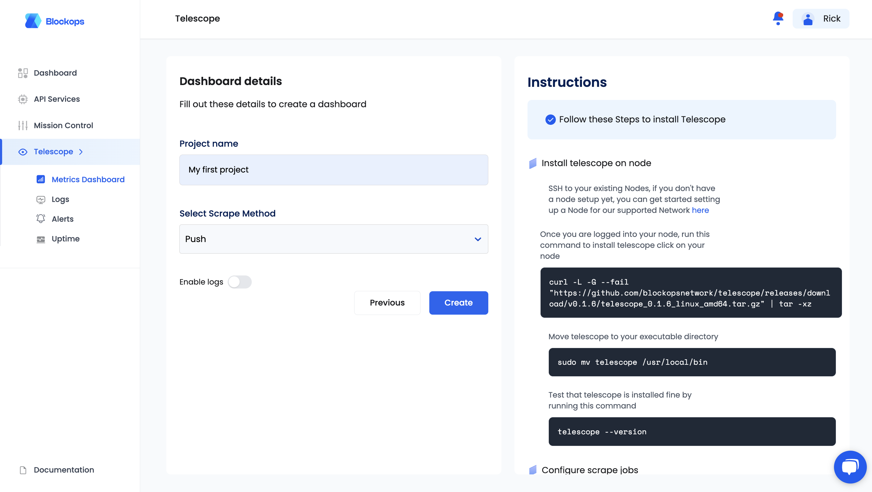Click the Dashboard grid icon in sidebar
The image size is (872, 492).
[23, 73]
